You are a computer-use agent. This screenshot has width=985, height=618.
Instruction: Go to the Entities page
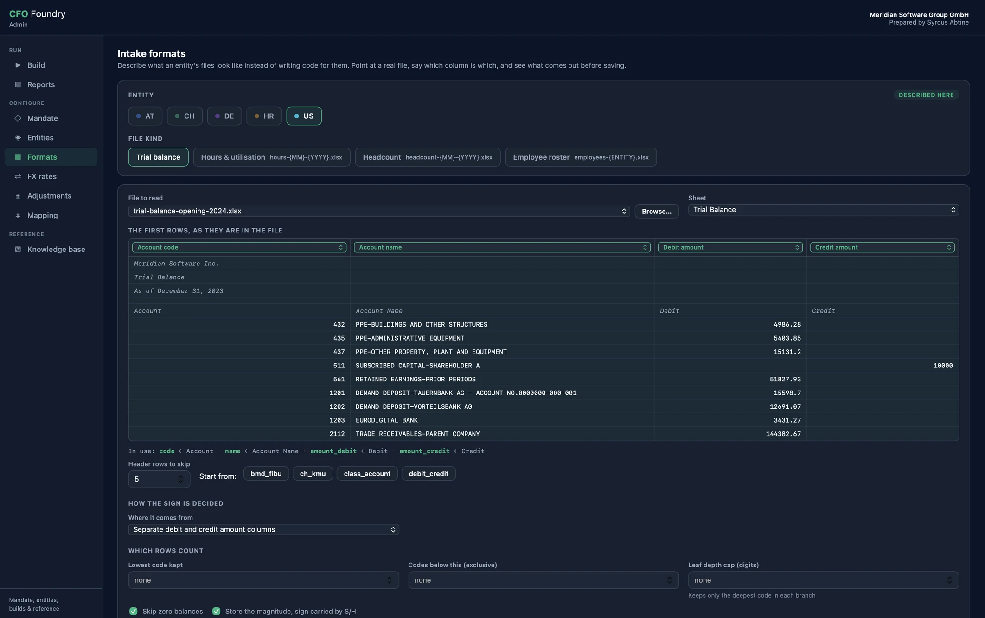pyautogui.click(x=51, y=137)
